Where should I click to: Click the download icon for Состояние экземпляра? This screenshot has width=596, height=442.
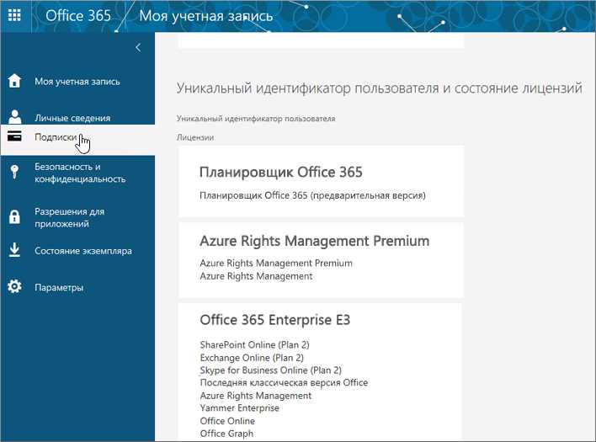14,250
